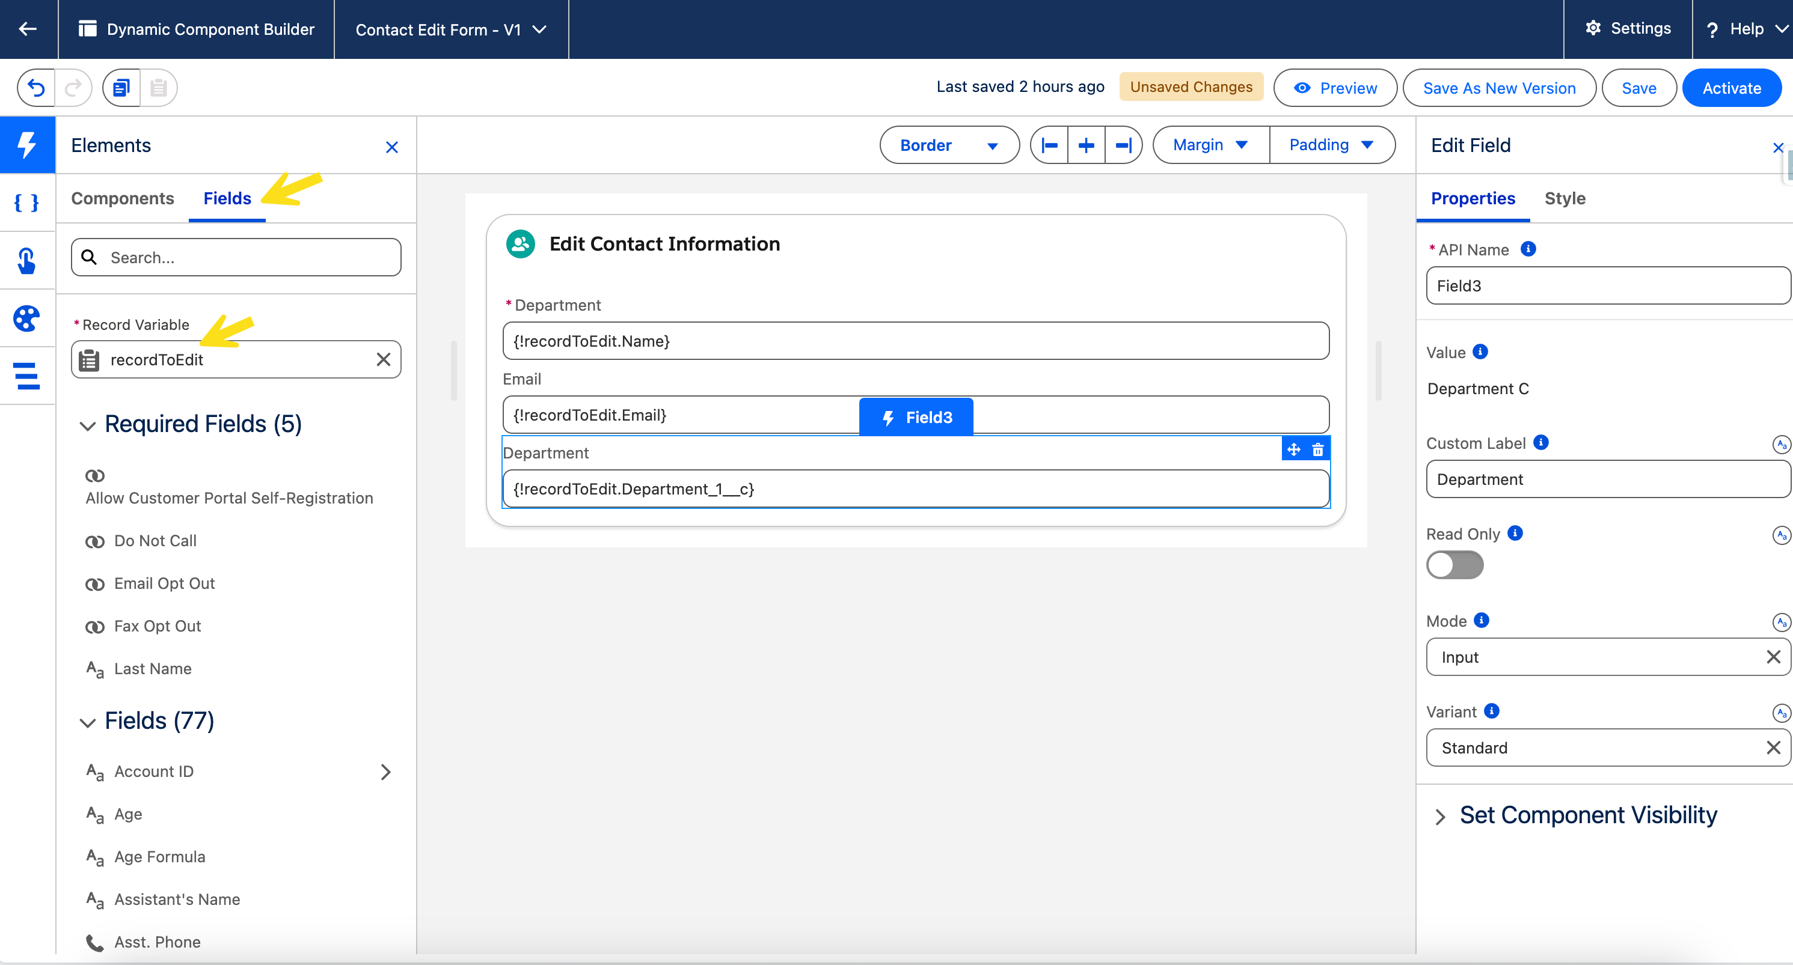Click the fields Search input box
Screen dimensions: 1793x965
(x=237, y=257)
